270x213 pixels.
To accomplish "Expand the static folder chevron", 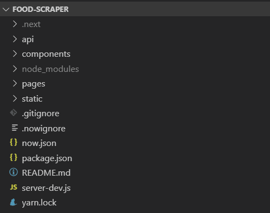I will 15,98.
